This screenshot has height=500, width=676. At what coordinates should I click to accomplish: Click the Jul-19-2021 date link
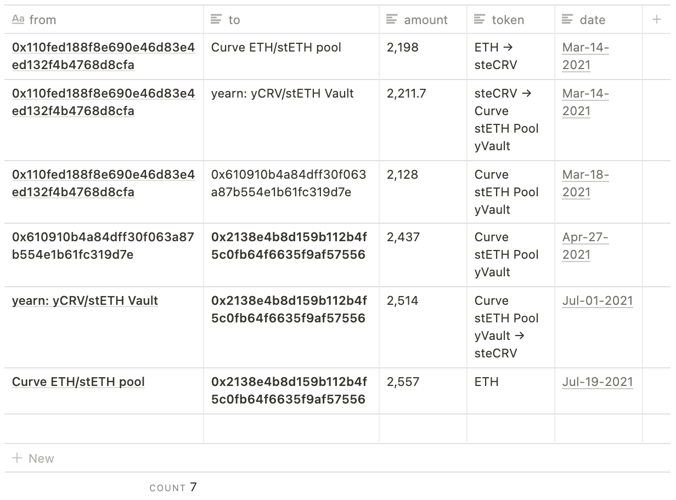pos(598,382)
